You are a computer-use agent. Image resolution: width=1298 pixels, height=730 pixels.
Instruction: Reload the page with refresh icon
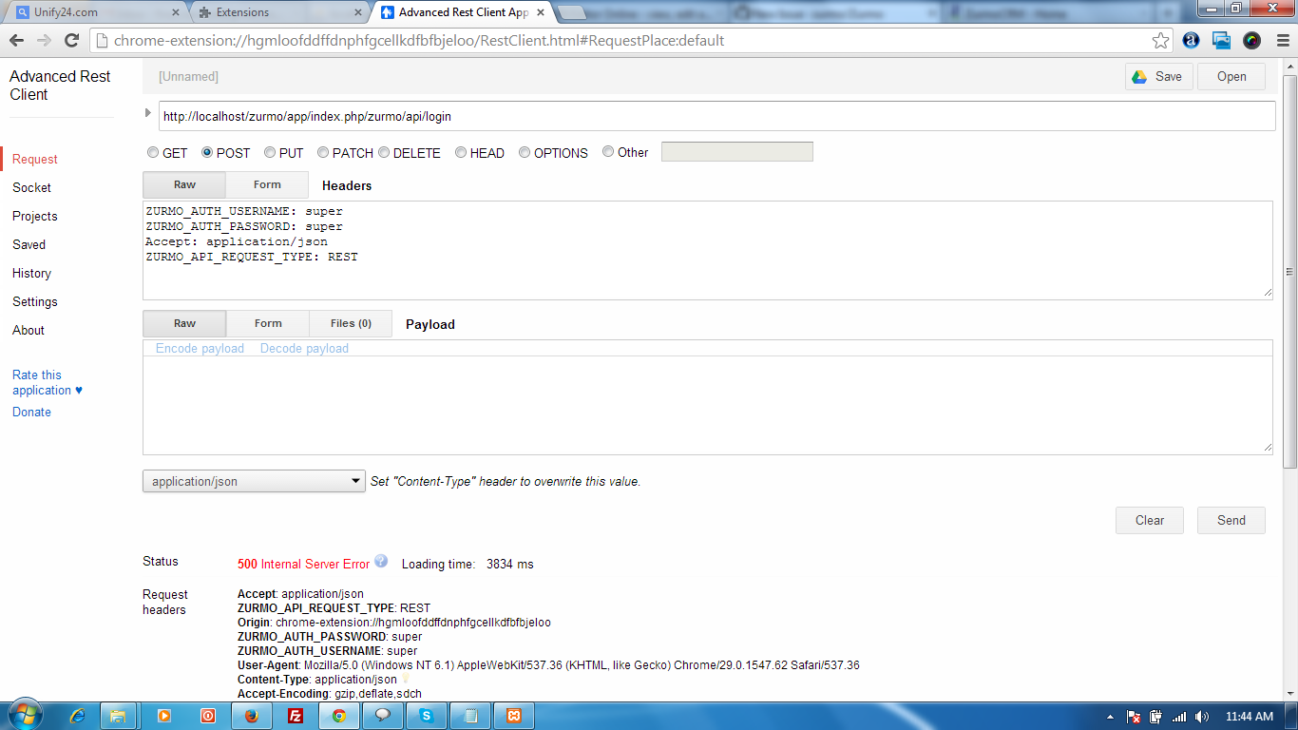(71, 41)
